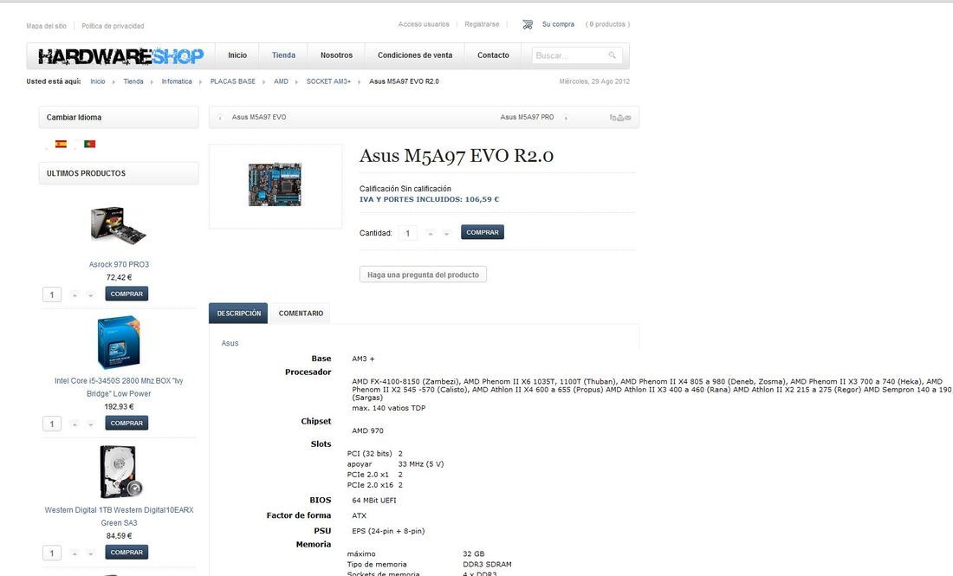Decrease Asrock 970 PRO3 quantity arrow
Viewport: 953px width, 576px height.
click(x=91, y=294)
